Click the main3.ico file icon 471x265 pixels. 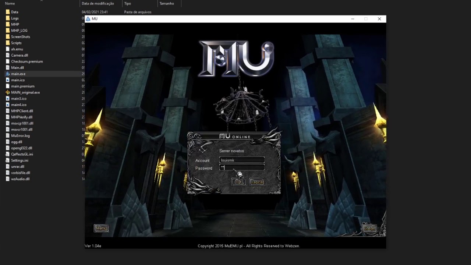tap(8, 99)
